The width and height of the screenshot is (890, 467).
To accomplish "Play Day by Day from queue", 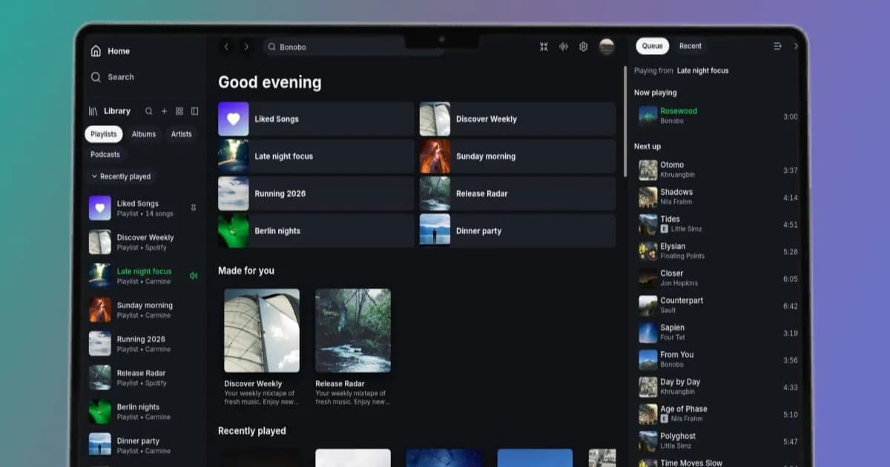I will pyautogui.click(x=718, y=388).
